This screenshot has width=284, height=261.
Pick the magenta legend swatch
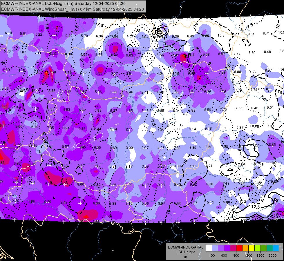tap(233, 248)
